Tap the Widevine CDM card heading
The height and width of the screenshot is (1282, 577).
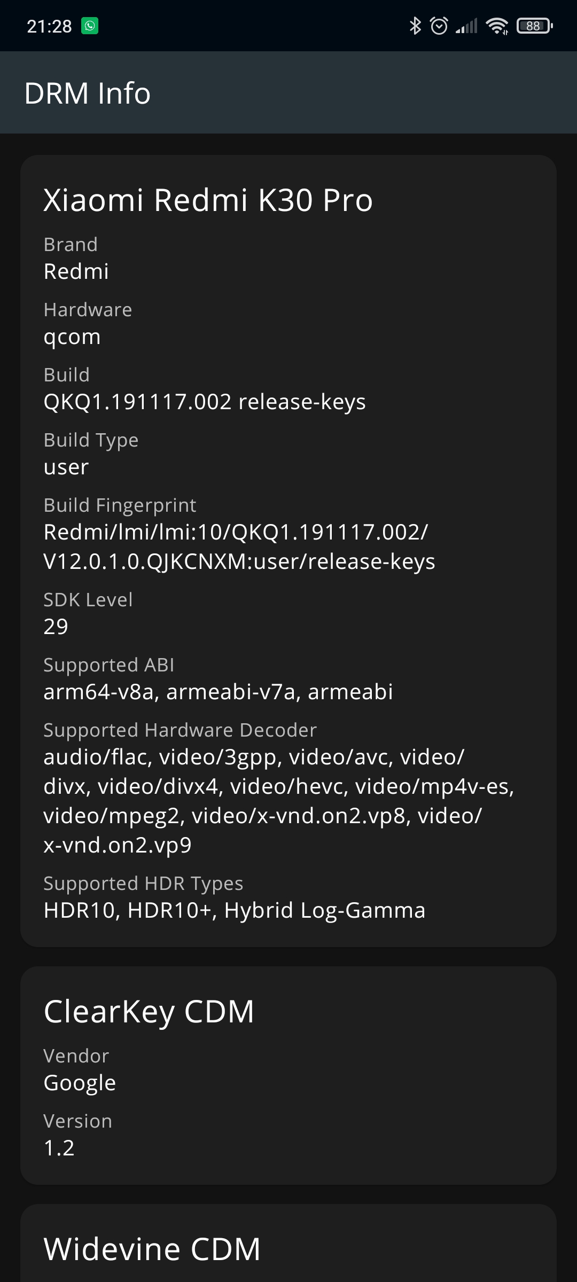(x=152, y=1250)
